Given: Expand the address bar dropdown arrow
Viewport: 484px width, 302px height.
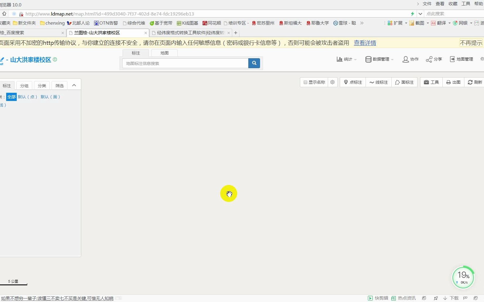Looking at the screenshot, I should (x=420, y=14).
